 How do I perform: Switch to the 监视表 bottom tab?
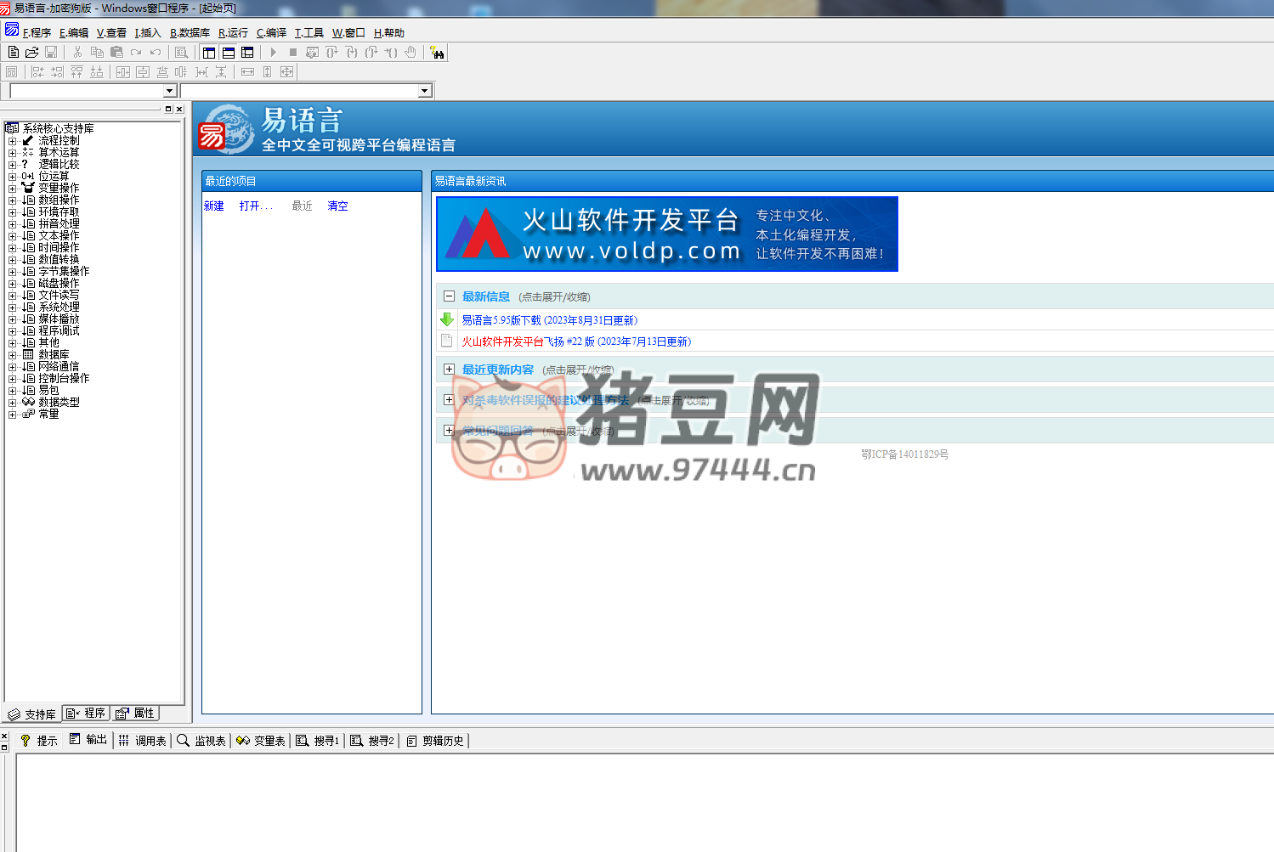point(201,741)
